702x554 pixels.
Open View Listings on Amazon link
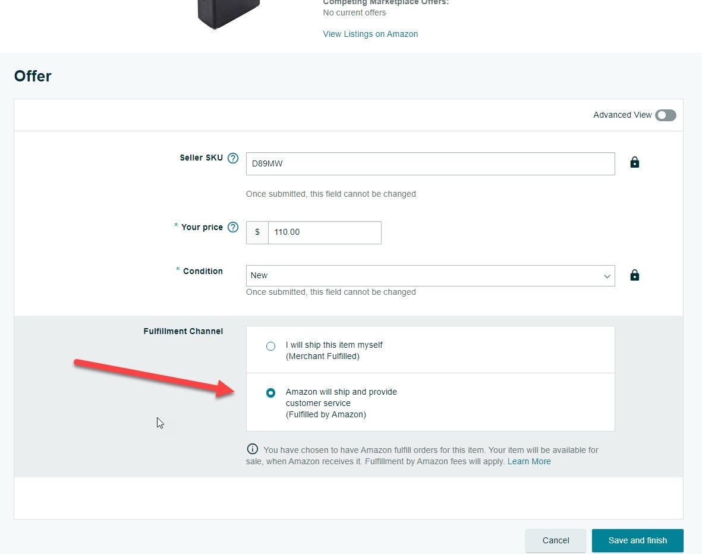point(370,34)
